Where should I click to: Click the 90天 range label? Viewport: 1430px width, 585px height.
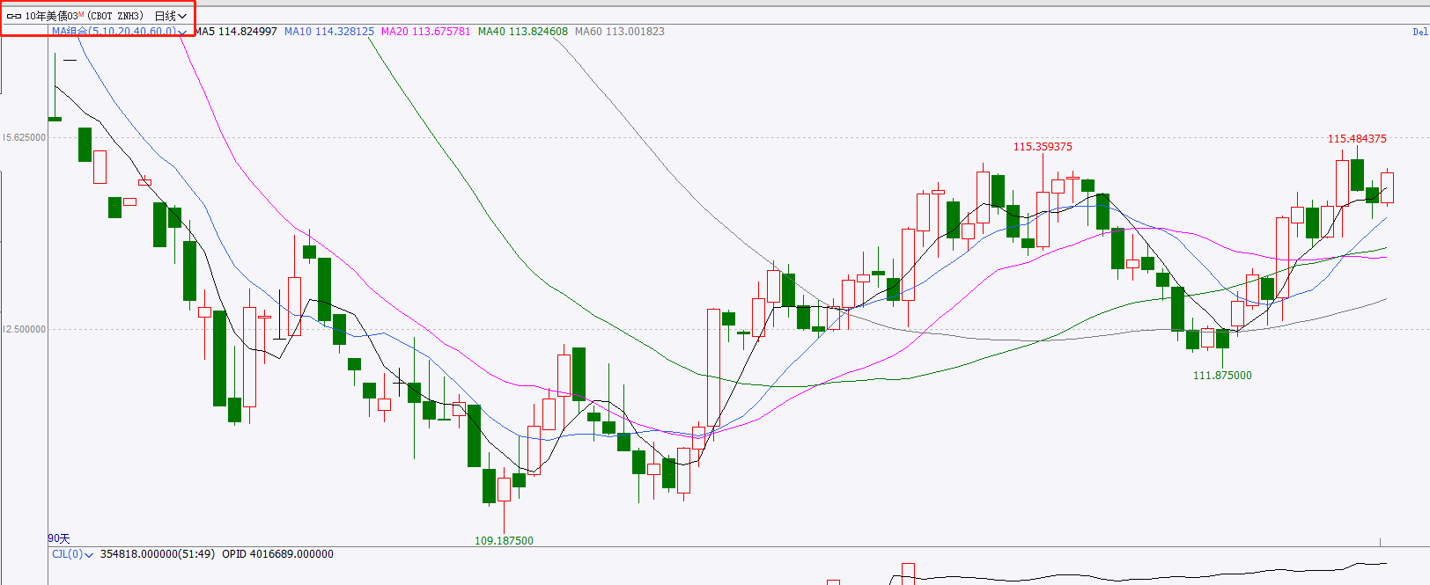tap(59, 538)
